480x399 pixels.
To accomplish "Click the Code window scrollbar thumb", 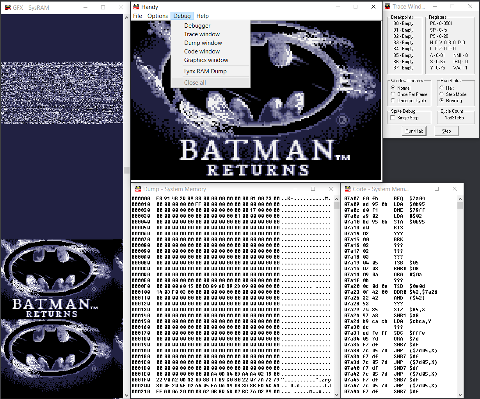I will (460, 206).
